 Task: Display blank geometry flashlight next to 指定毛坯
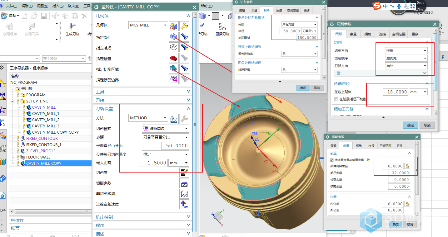click(x=185, y=48)
